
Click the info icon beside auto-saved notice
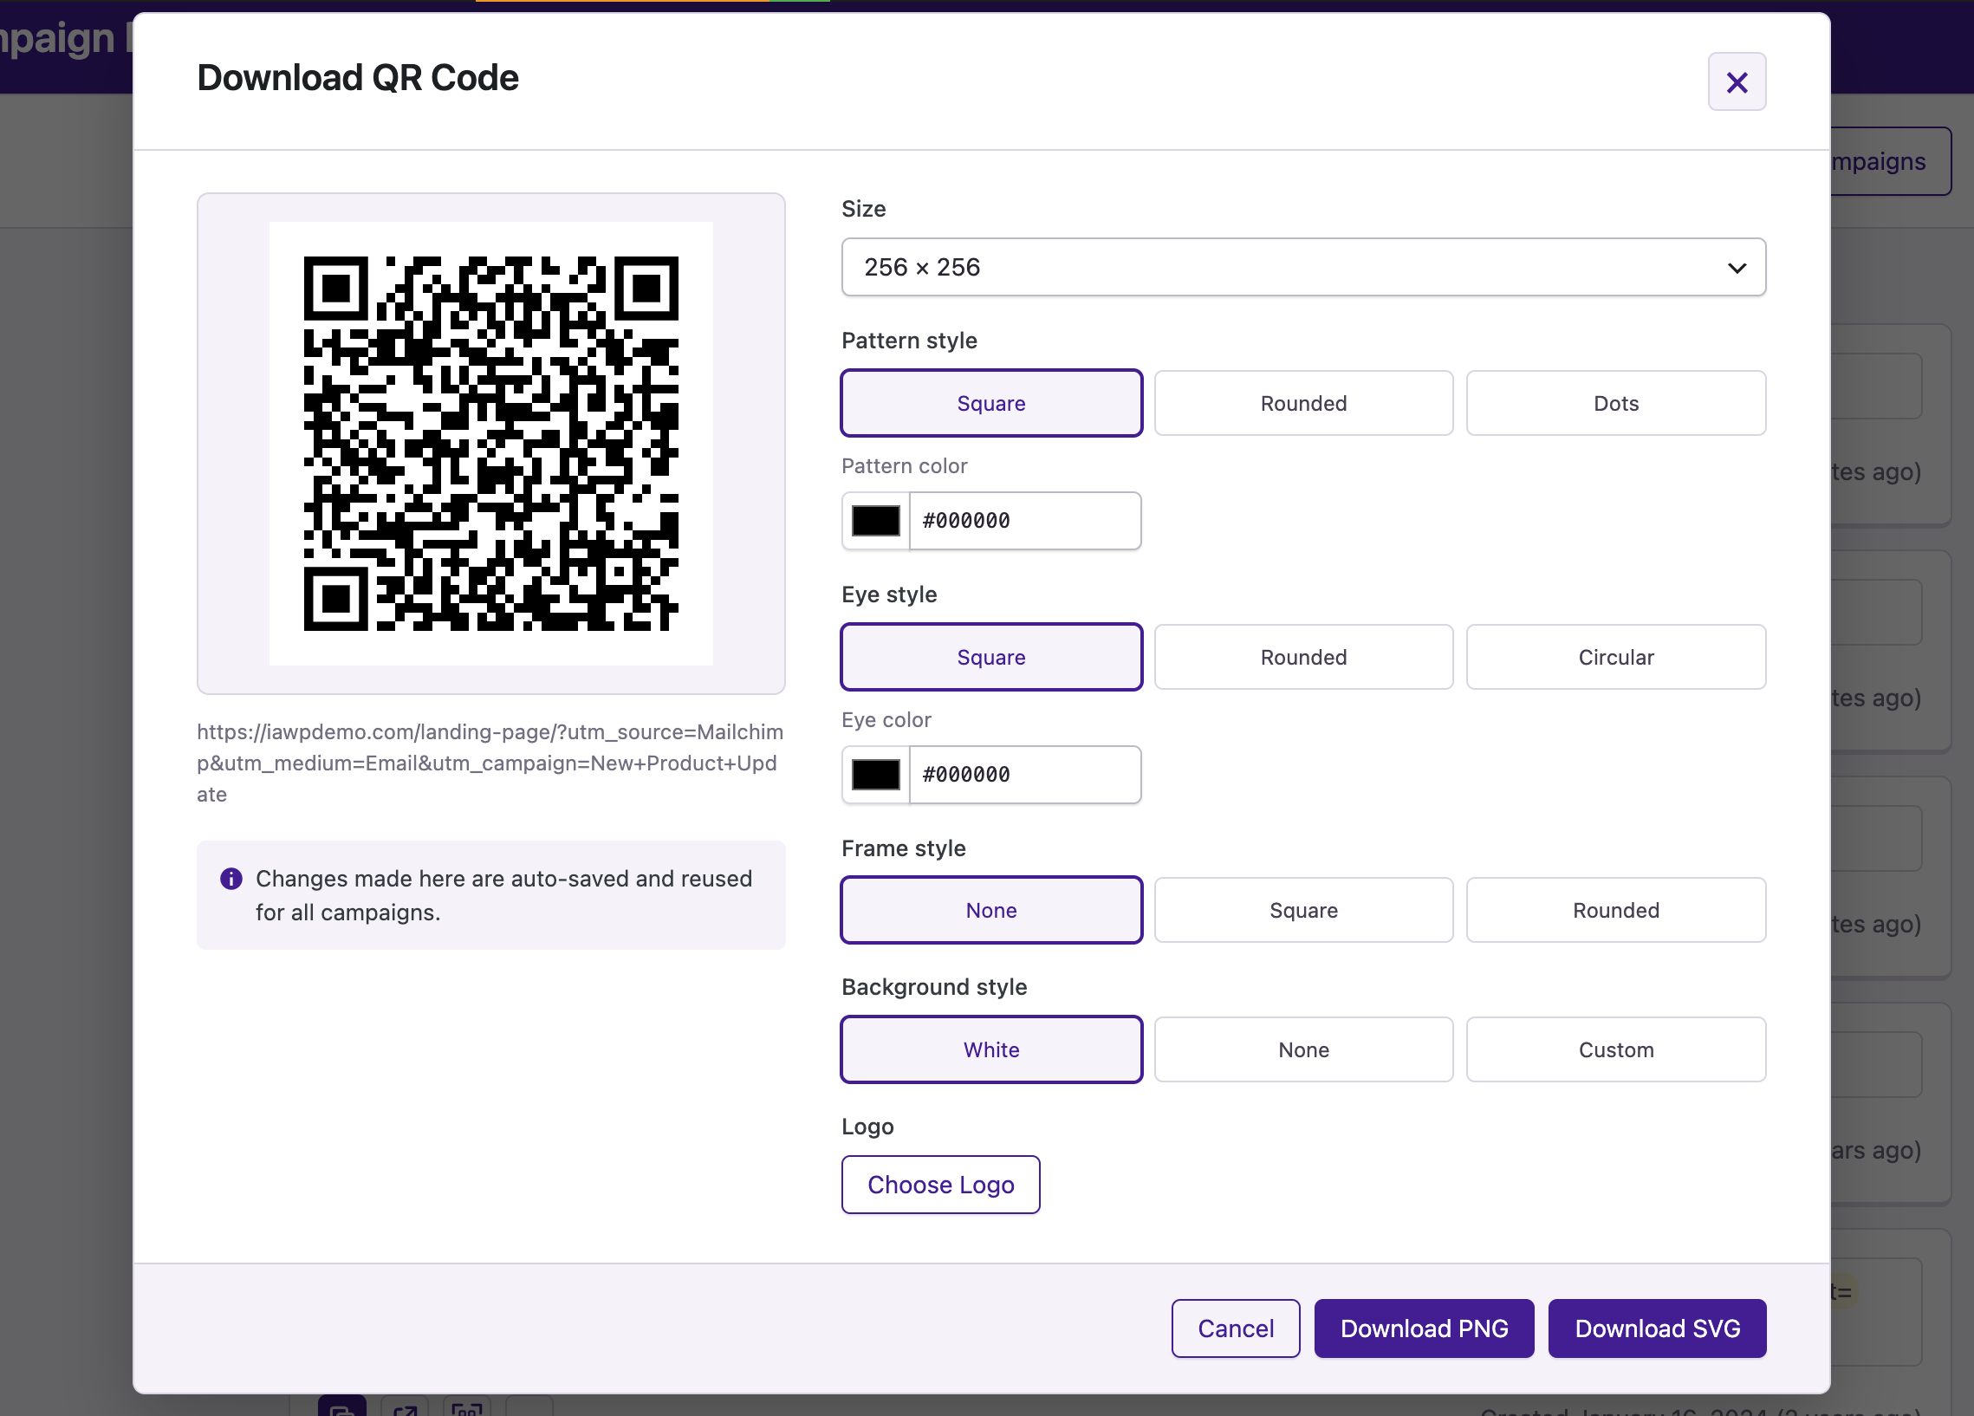coord(231,879)
